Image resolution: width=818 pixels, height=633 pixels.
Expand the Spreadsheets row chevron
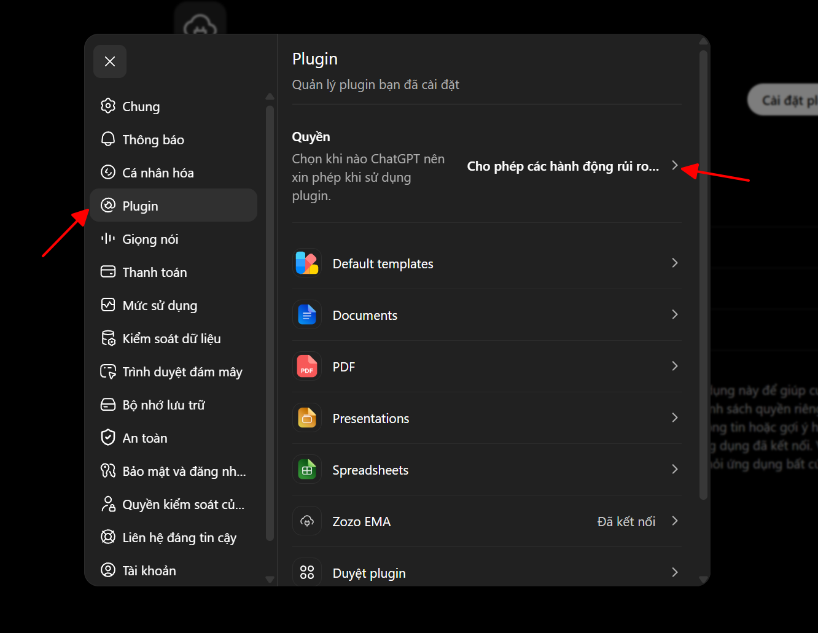click(x=675, y=469)
